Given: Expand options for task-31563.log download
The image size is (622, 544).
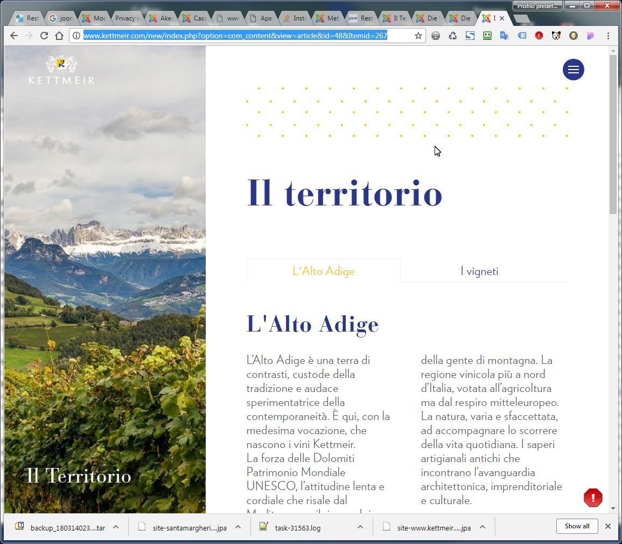Looking at the screenshot, I should tap(360, 527).
